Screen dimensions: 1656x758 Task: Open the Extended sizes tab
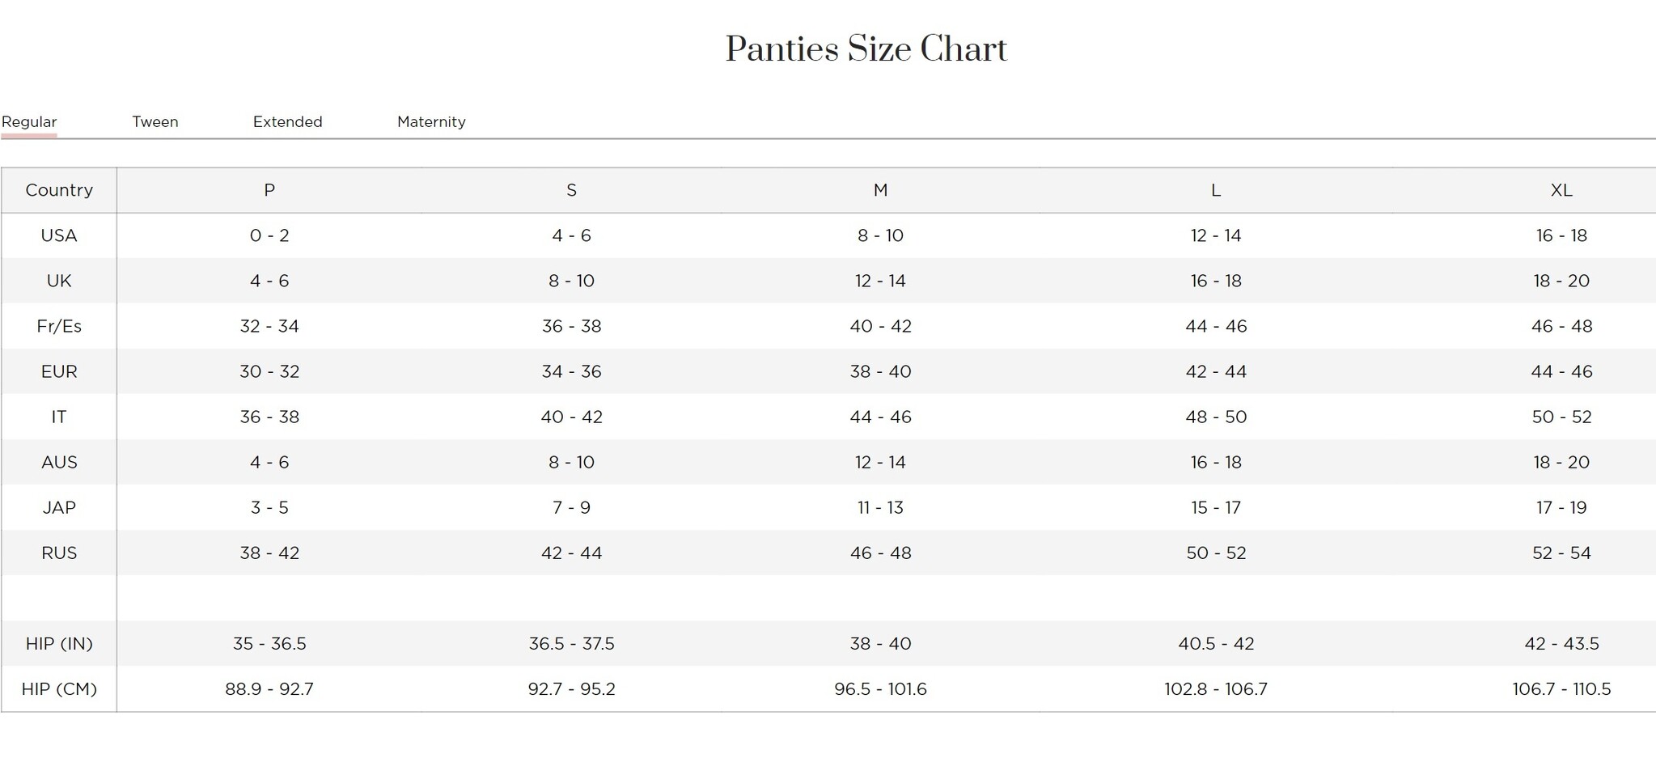287,122
